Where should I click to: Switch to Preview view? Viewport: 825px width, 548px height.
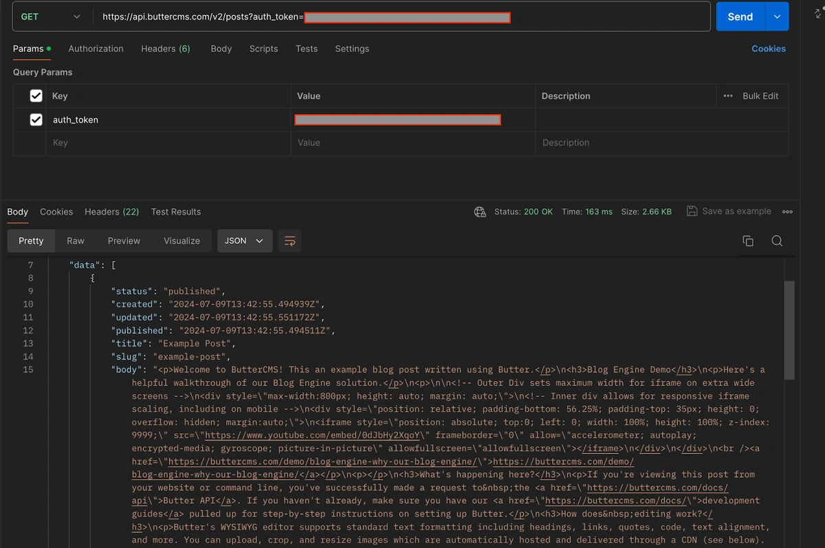(124, 241)
